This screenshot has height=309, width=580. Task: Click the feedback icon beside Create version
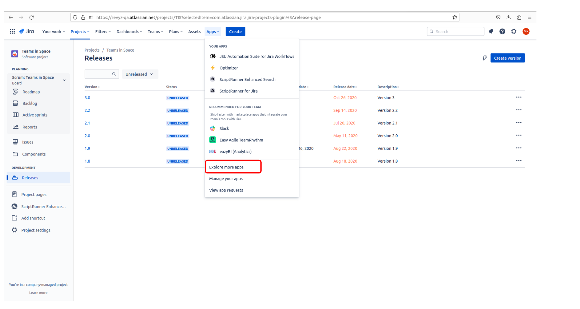click(484, 58)
